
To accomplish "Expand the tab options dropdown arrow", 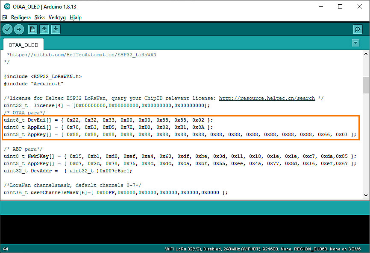I will tap(355, 43).
